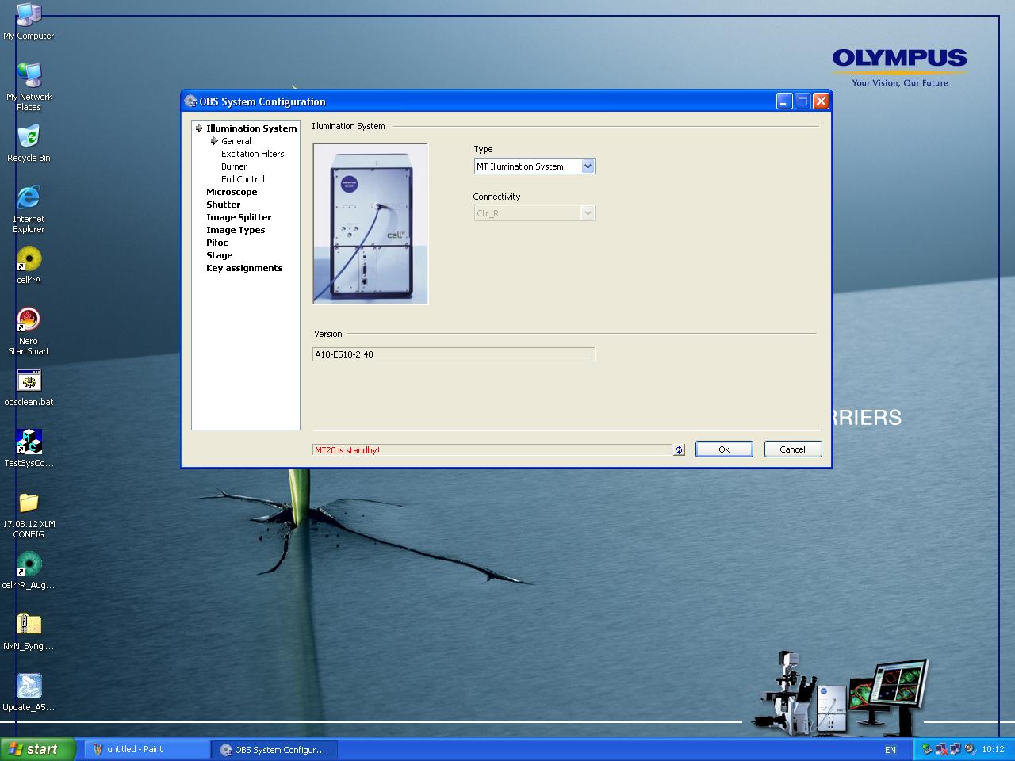Open the Key assignments section
Screen dimensions: 1015x761
coord(244,268)
